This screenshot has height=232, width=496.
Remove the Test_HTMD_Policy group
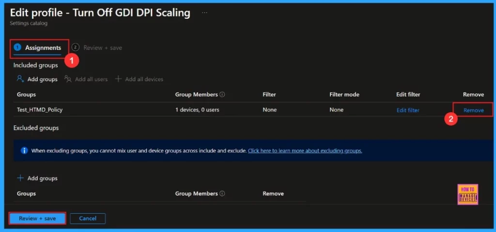[x=474, y=110]
